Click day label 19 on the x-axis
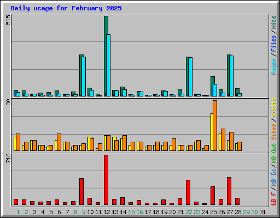 164,212
